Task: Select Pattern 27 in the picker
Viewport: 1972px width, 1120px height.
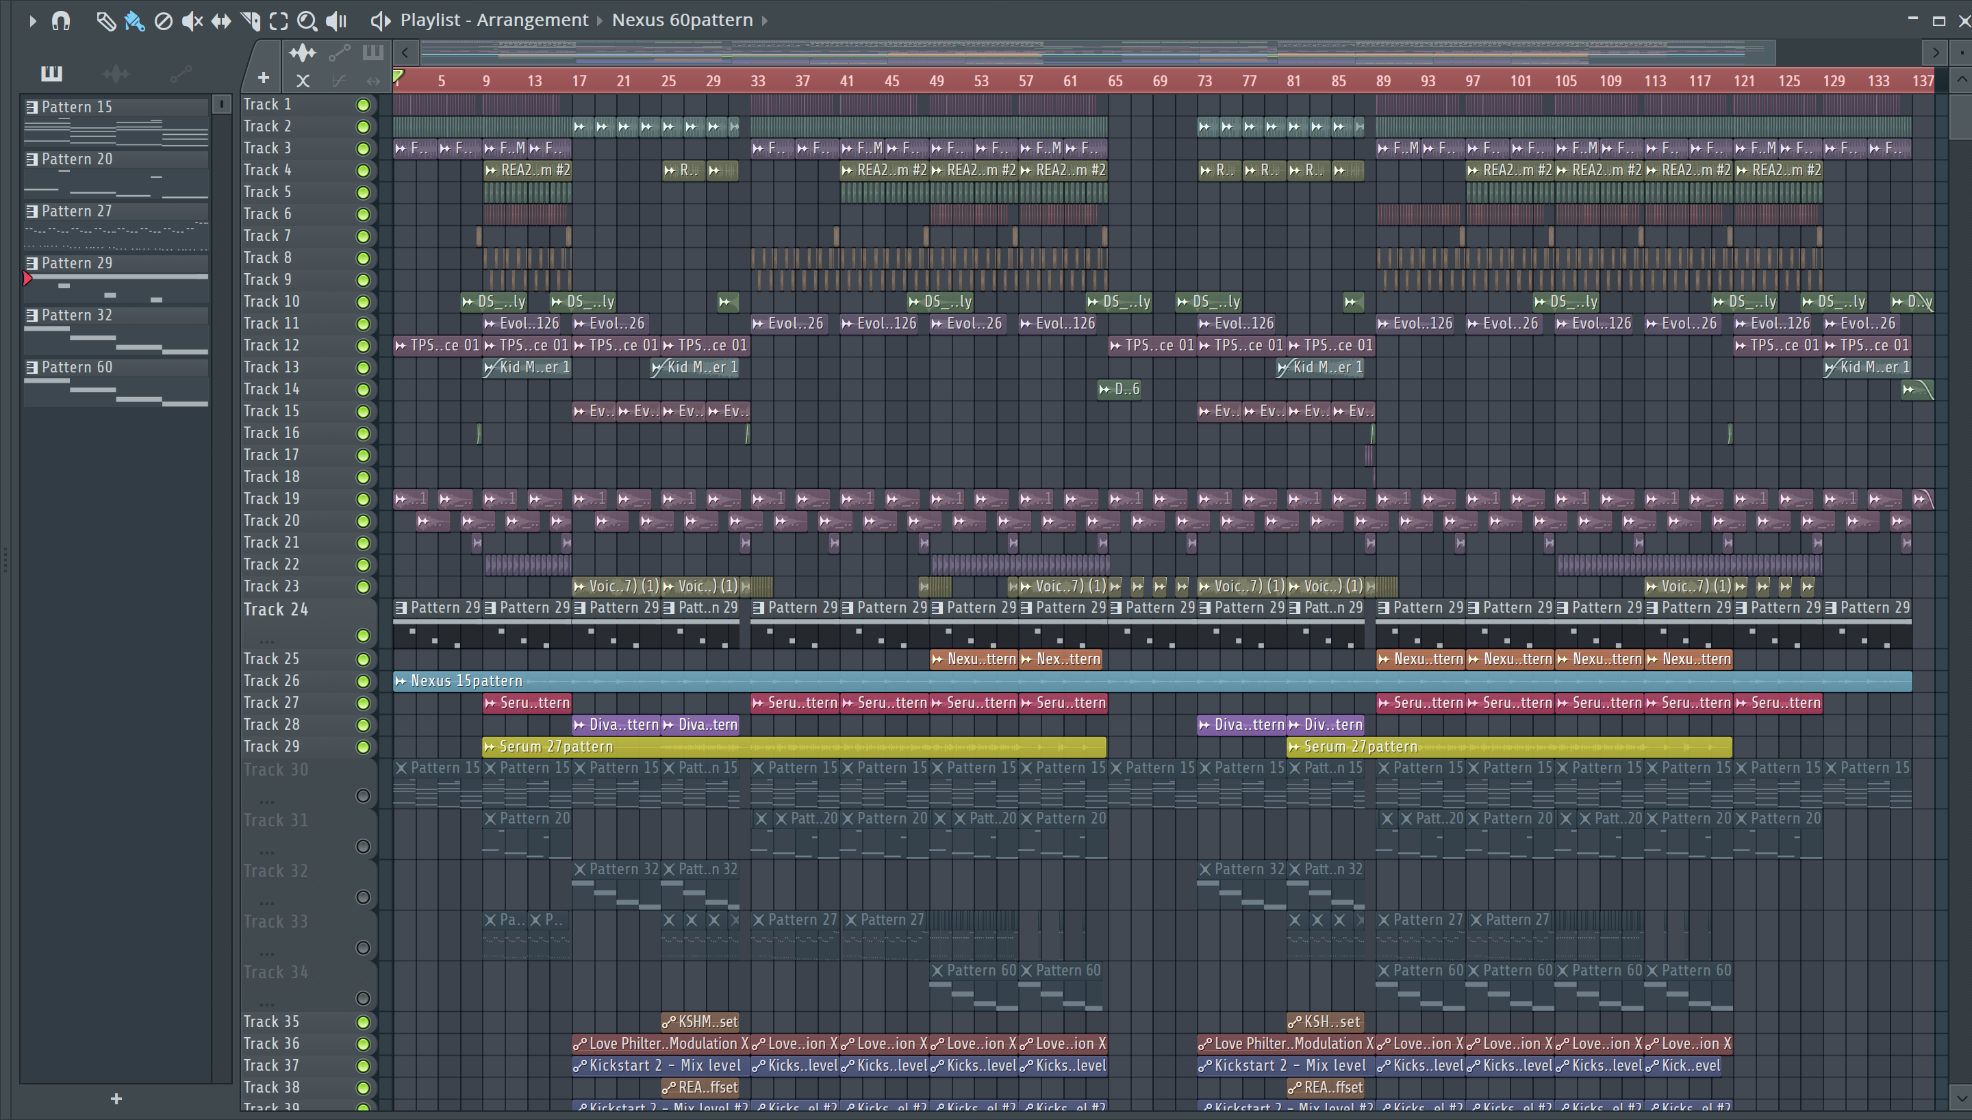Action: click(77, 211)
